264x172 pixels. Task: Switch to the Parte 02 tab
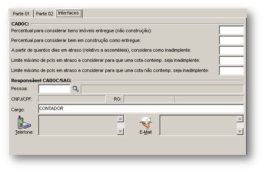point(45,13)
